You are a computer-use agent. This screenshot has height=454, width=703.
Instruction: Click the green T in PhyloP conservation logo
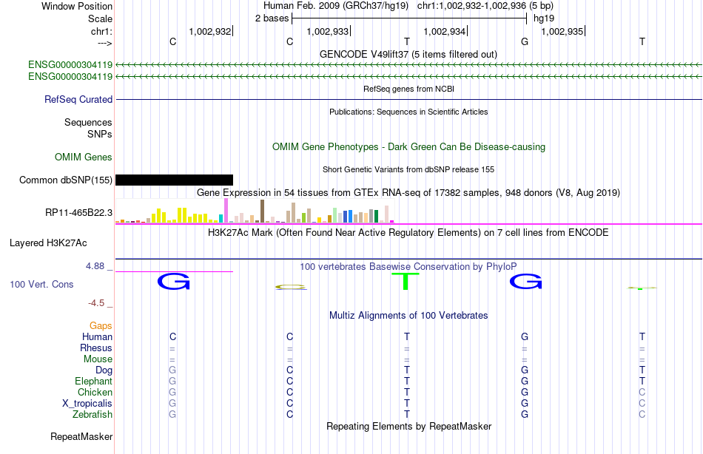[406, 281]
